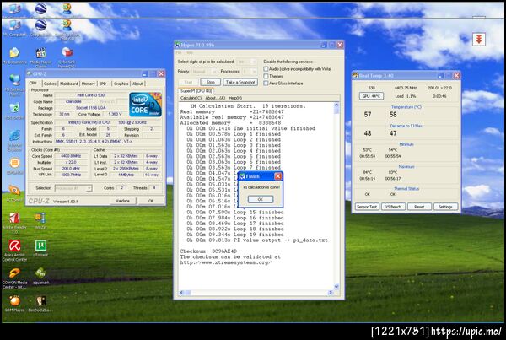The width and height of the screenshot is (506, 340).
Task: Click the Checksum line in Super PI log
Action: [x=208, y=251]
